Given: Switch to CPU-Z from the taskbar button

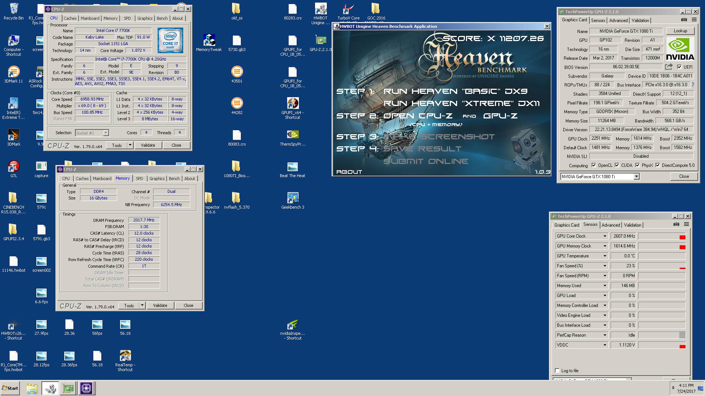Looking at the screenshot, I should 86,388.
